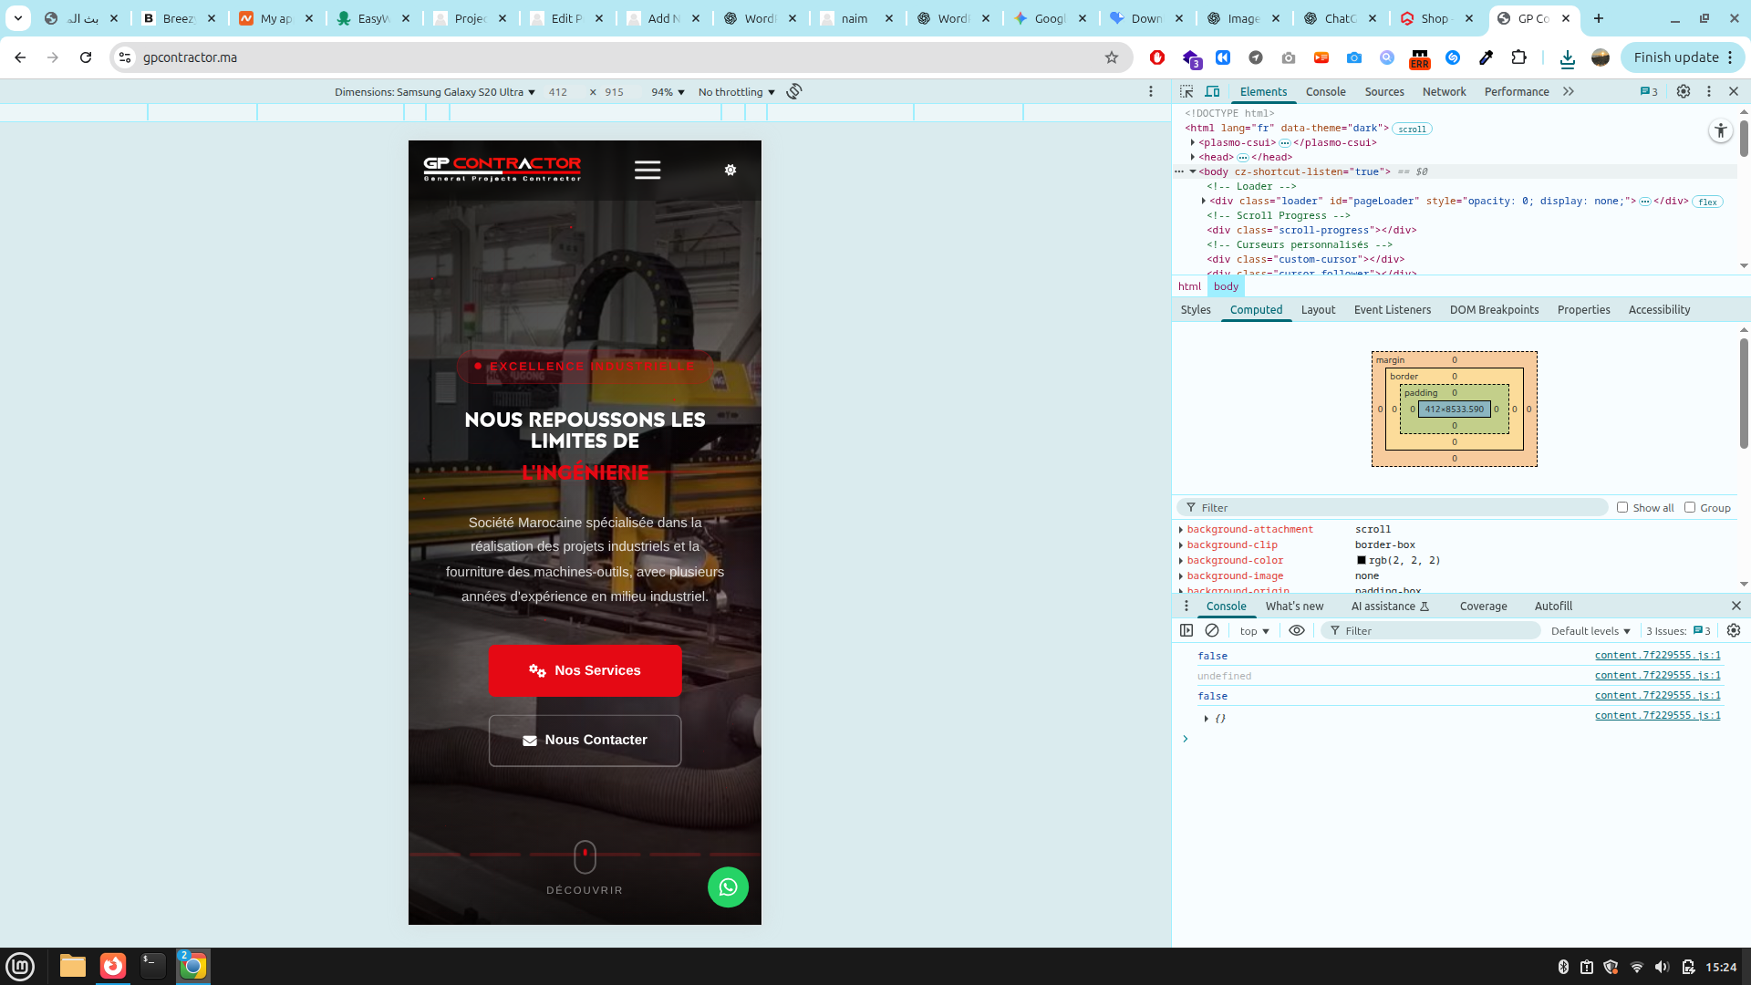Click the rotate device orientation icon
1751x985 pixels.
(x=794, y=91)
